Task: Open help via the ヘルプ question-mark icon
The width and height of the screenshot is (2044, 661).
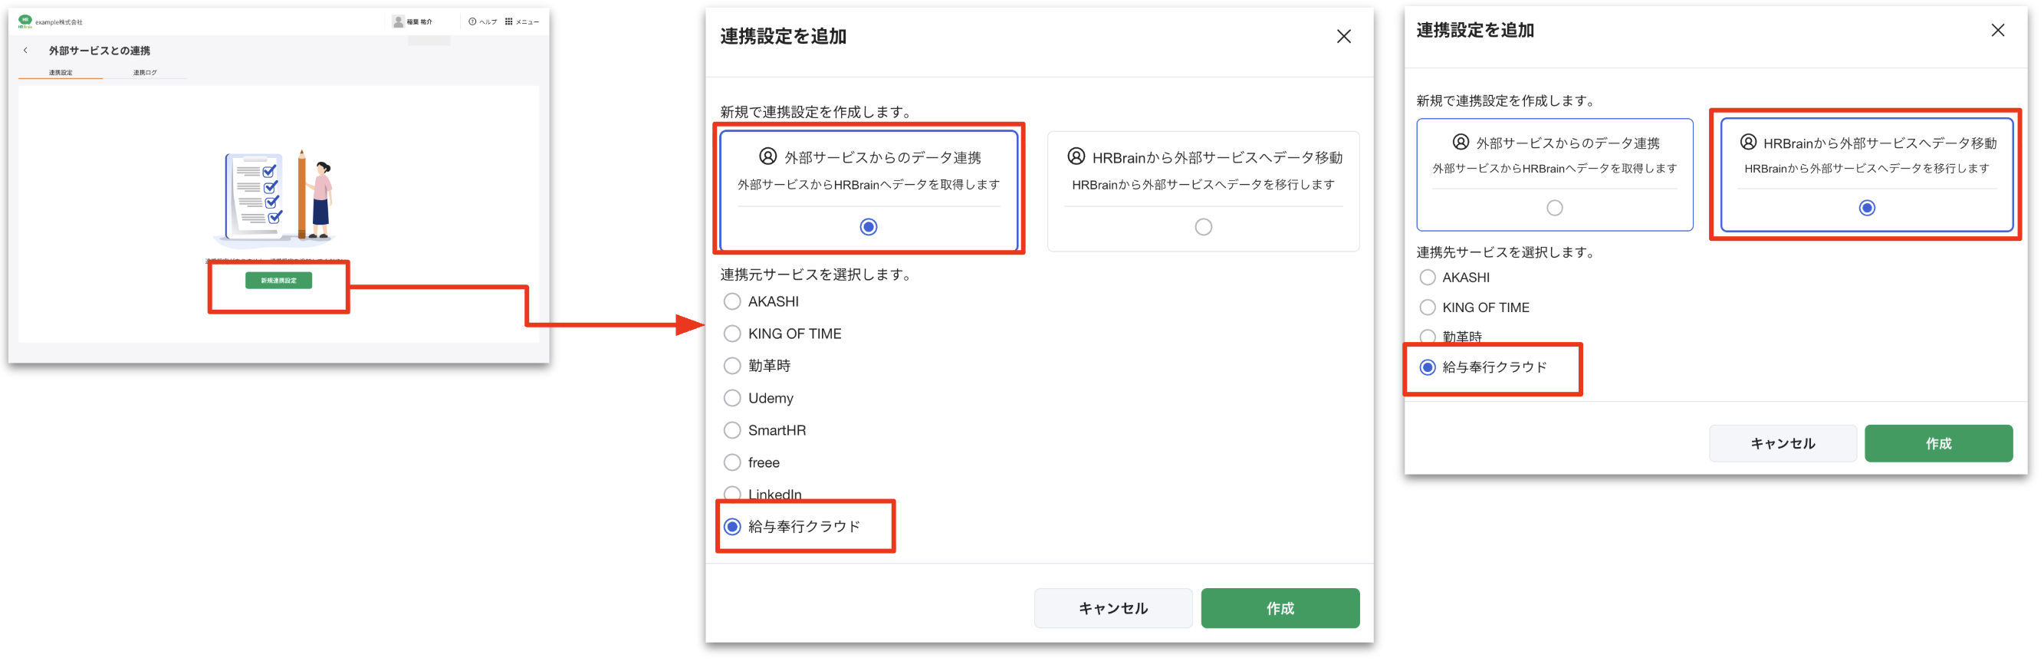Action: [472, 21]
